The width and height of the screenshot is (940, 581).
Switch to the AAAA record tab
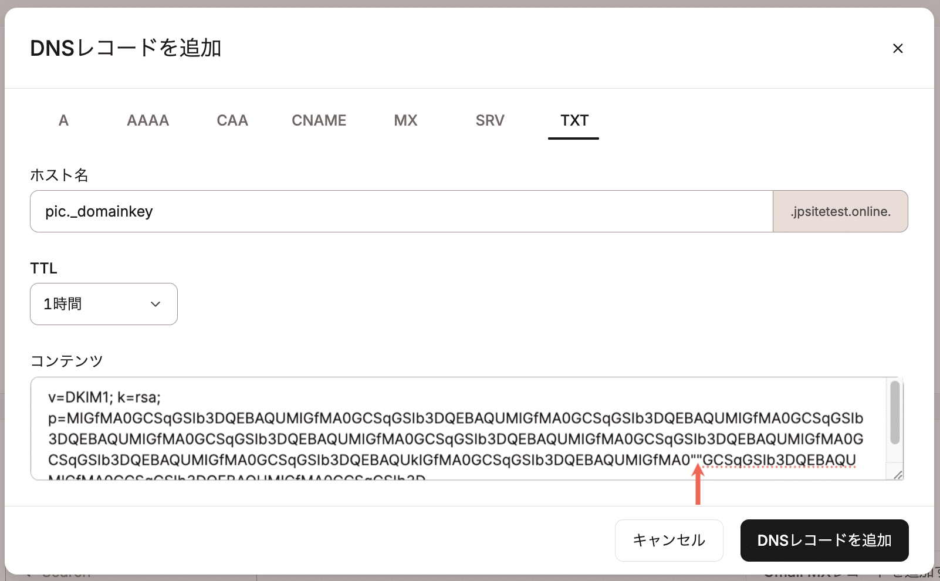pyautogui.click(x=147, y=120)
